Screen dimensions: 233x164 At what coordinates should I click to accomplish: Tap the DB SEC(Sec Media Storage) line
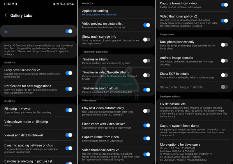(x=180, y=157)
